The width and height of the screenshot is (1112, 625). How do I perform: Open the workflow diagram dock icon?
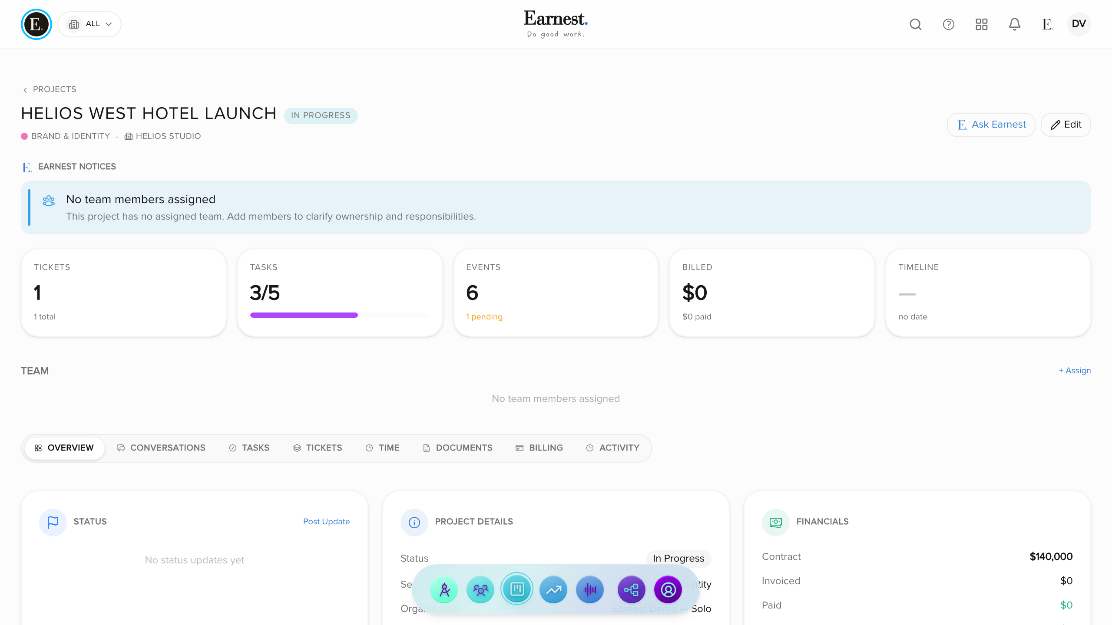(632, 590)
